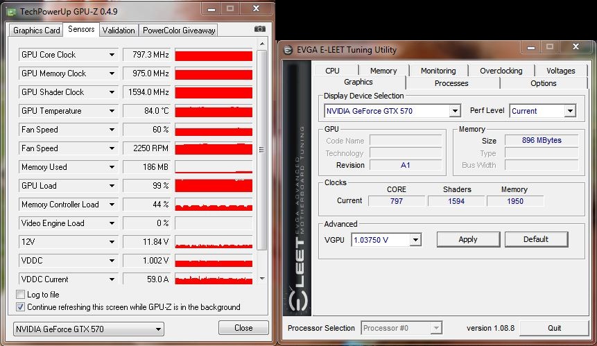The width and height of the screenshot is (597, 346).
Task: Click the EVGA E-LEET title bar icon
Action: (288, 50)
